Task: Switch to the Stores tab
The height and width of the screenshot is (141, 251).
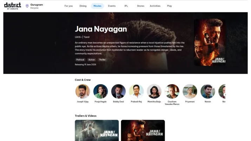Action: coord(140,6)
